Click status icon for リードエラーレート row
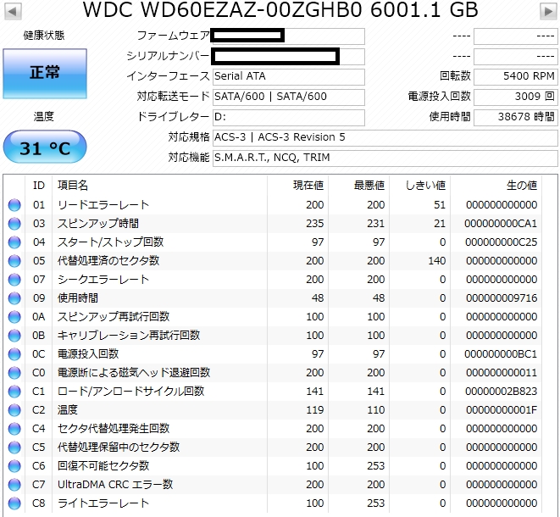 tap(14, 205)
